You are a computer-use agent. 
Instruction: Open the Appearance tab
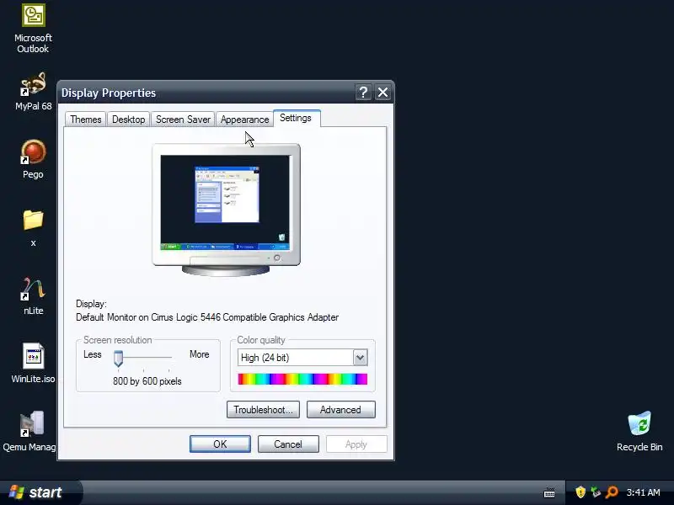pyautogui.click(x=244, y=120)
